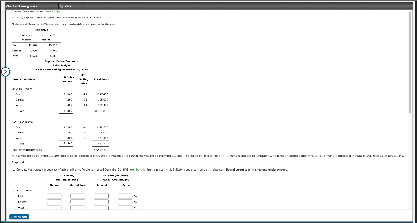Click the 12" x 16" Frame: section label
This screenshot has height=223, width=417.
[x=23, y=122]
